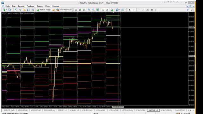Switch to the USDJPY,Daily chart tab
203x114 pixels.
(88, 110)
